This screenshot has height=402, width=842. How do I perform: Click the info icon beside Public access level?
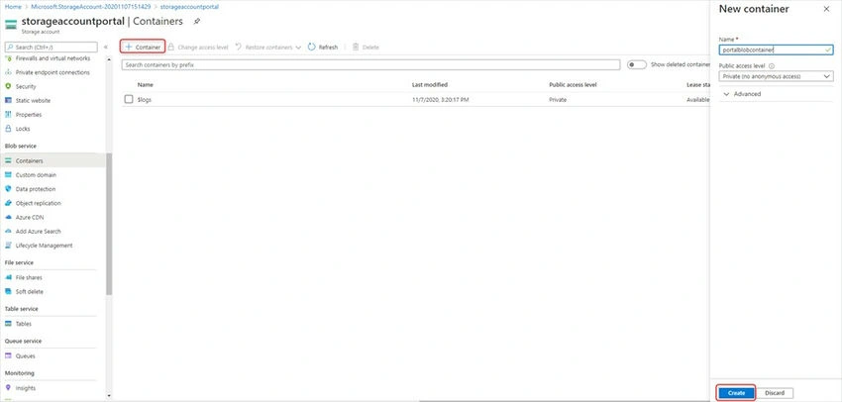tap(772, 66)
